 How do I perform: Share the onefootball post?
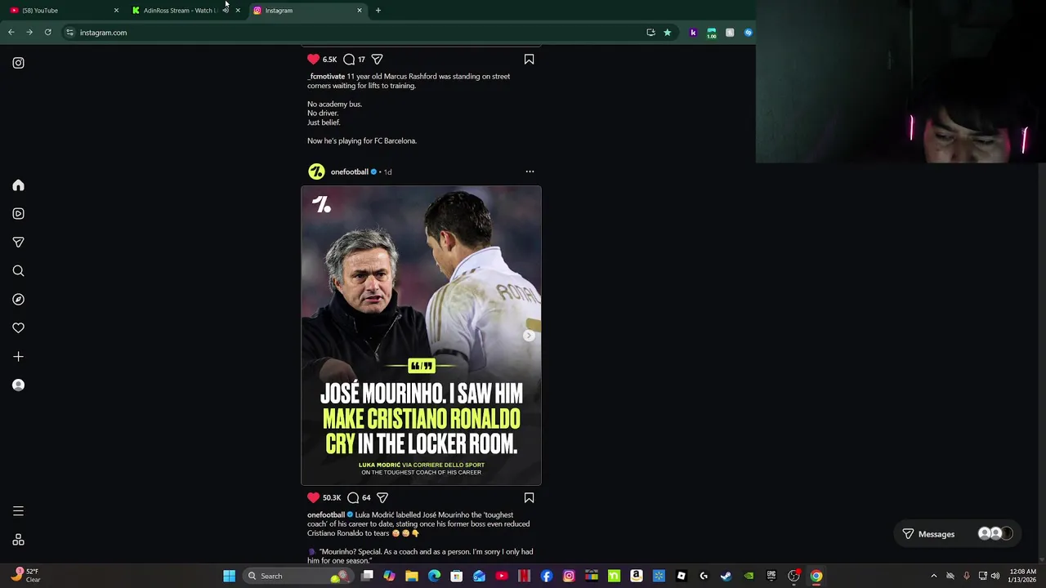[x=382, y=497]
